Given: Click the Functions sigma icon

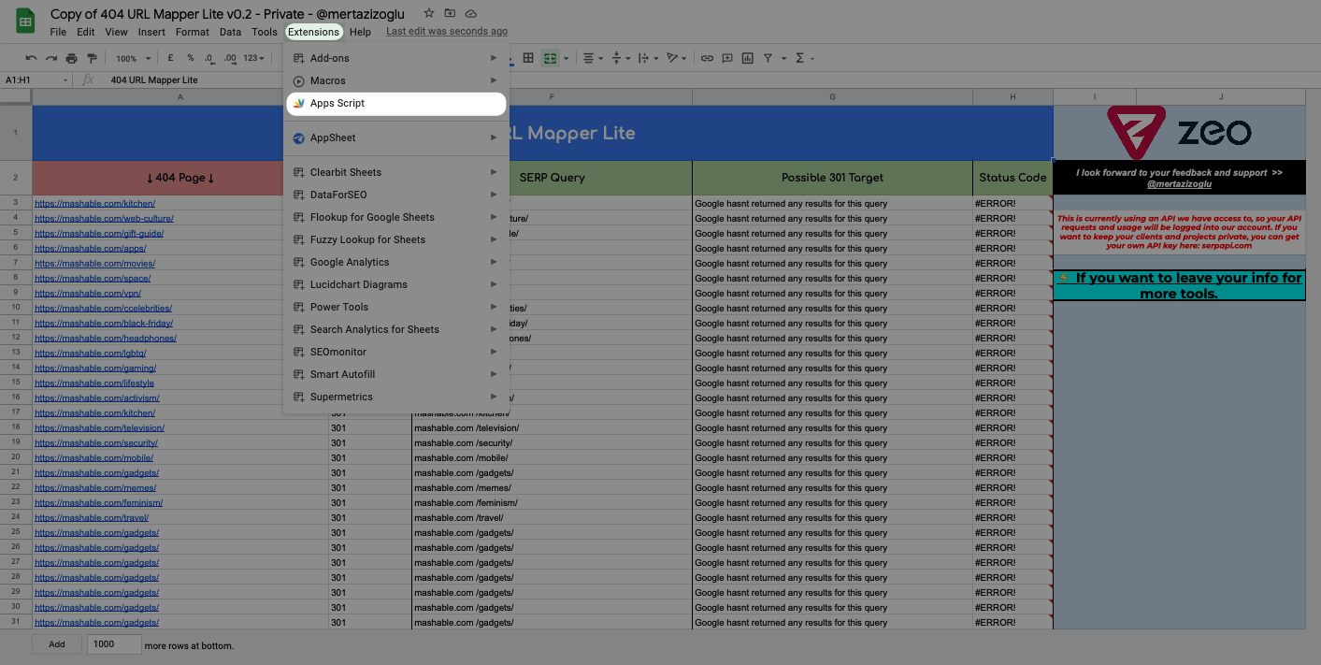Looking at the screenshot, I should point(799,58).
